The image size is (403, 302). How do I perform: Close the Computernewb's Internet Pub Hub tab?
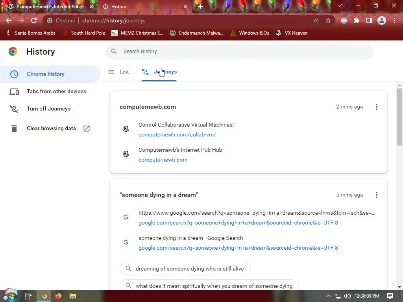click(x=91, y=7)
